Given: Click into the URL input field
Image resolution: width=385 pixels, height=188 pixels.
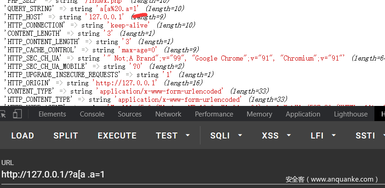Looking at the screenshot, I should tap(138, 174).
